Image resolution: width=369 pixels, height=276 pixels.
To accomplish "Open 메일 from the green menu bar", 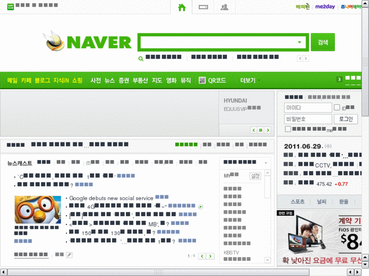I will click(x=12, y=81).
